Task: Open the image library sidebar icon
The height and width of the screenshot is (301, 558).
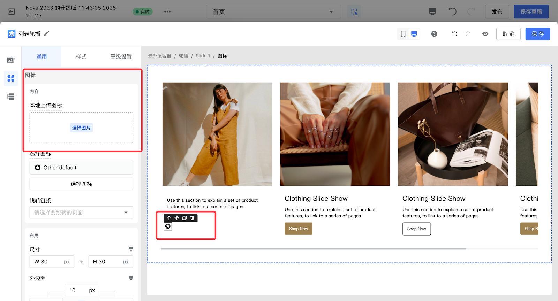Action: pyautogui.click(x=11, y=60)
